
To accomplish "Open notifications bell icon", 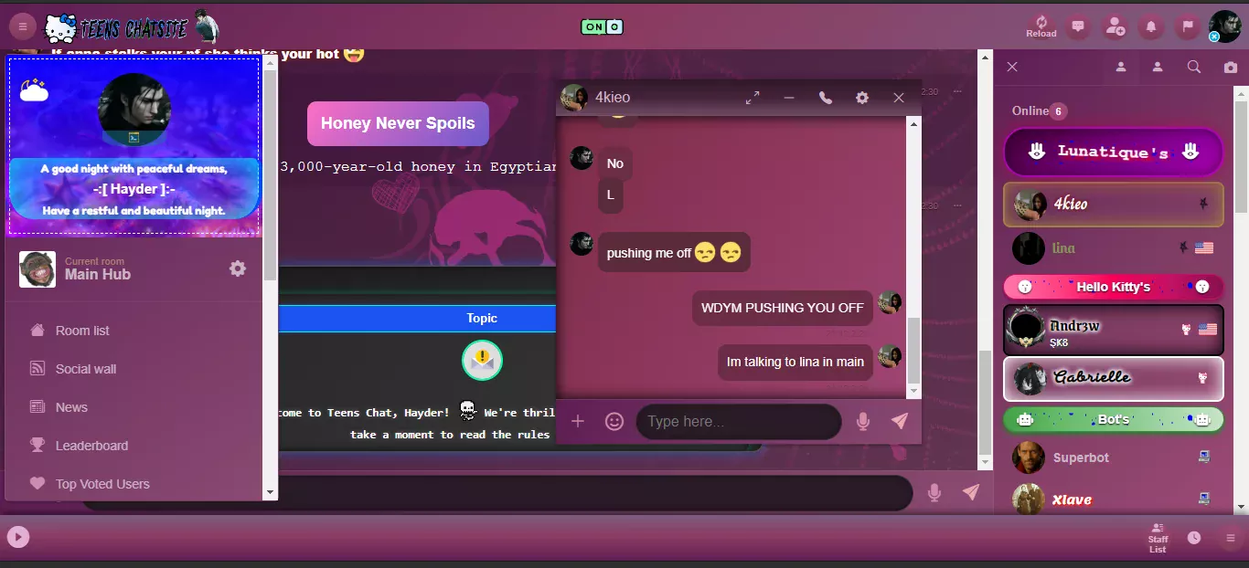I will tap(1151, 26).
